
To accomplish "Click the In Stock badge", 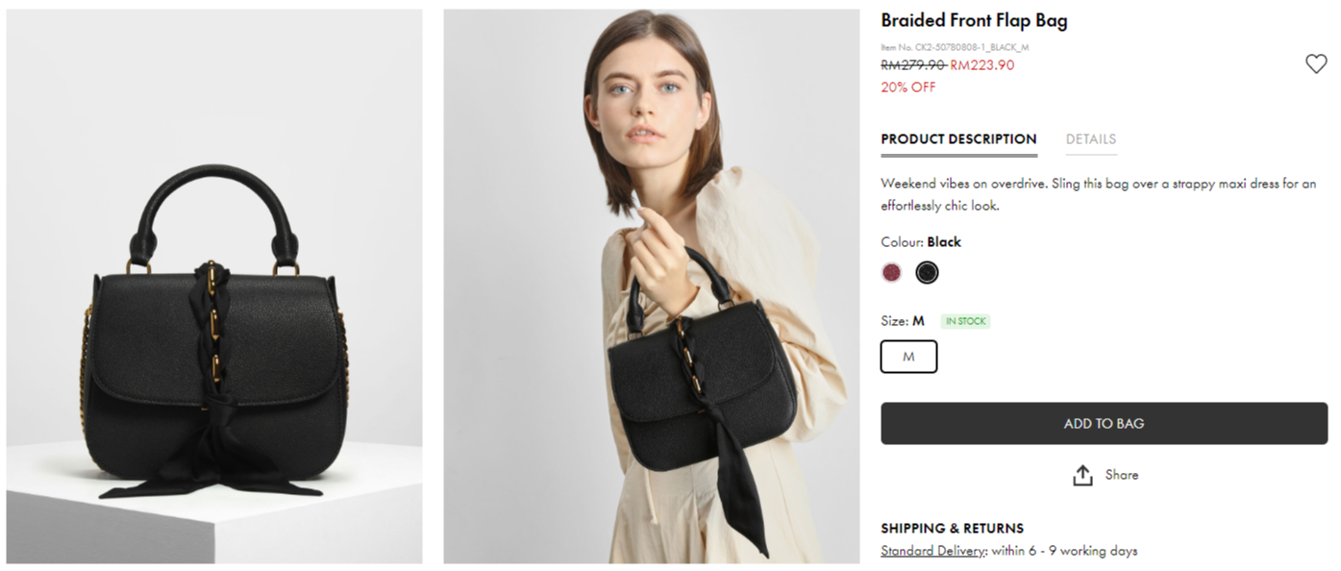I will point(965,321).
